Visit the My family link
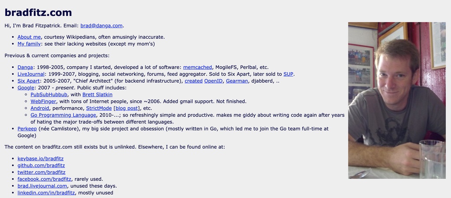The height and width of the screenshot is (198, 451). pyautogui.click(x=29, y=44)
